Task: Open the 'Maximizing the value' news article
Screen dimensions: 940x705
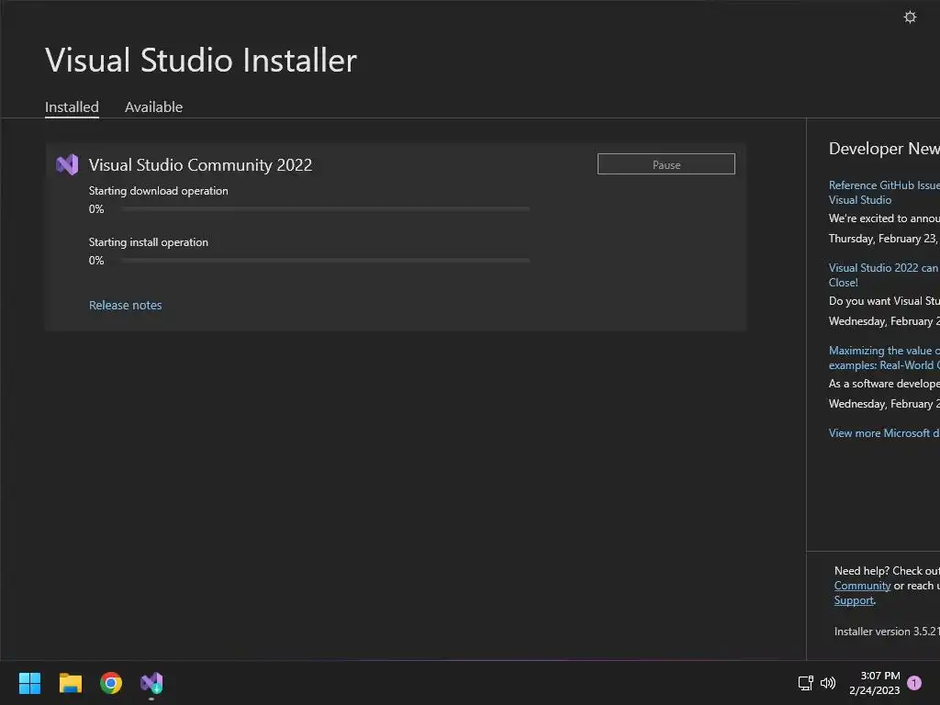Action: (x=884, y=358)
